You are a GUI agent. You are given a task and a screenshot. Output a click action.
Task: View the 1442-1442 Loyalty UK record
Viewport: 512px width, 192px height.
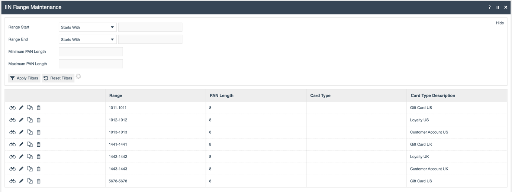coord(12,157)
